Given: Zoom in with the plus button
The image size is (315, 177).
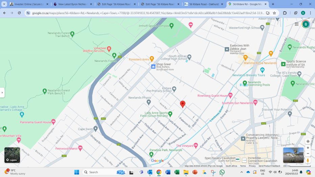Looking at the screenshot, I should coord(308,148).
